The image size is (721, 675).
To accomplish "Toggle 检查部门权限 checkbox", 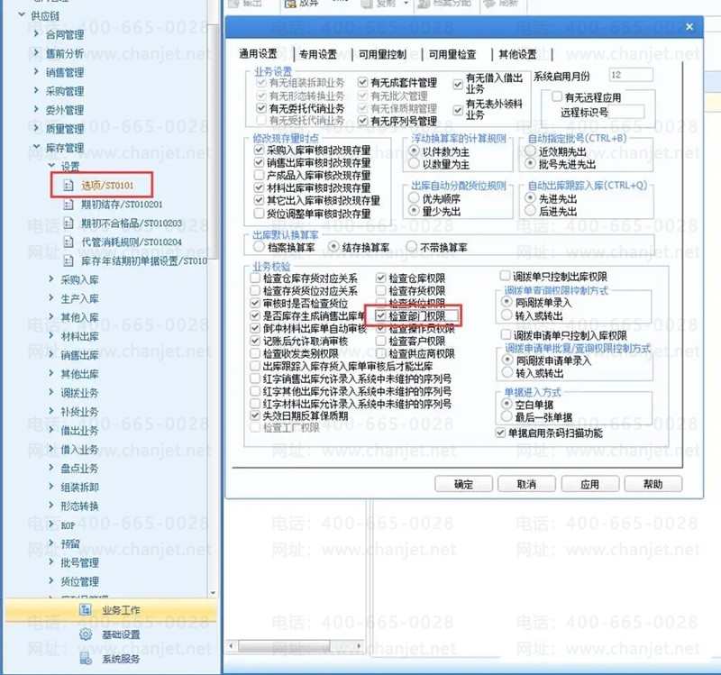I will [x=380, y=316].
